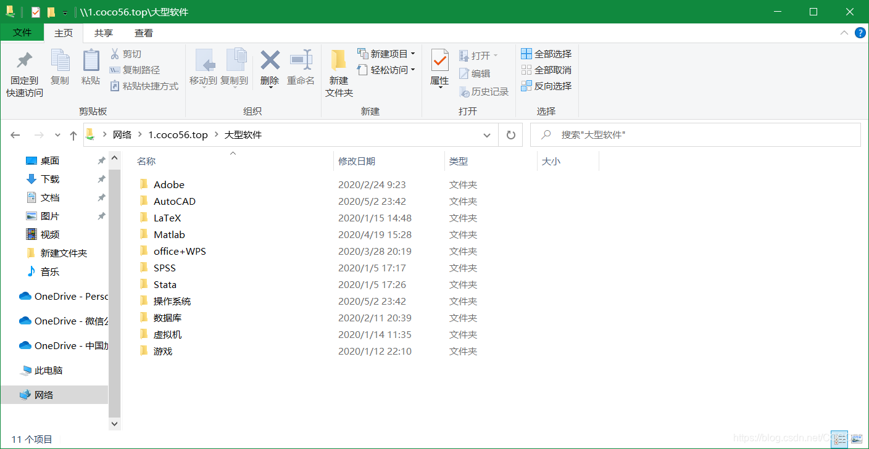Go up one level arrow
Viewport: 869px width, 449px height.
pos(73,135)
